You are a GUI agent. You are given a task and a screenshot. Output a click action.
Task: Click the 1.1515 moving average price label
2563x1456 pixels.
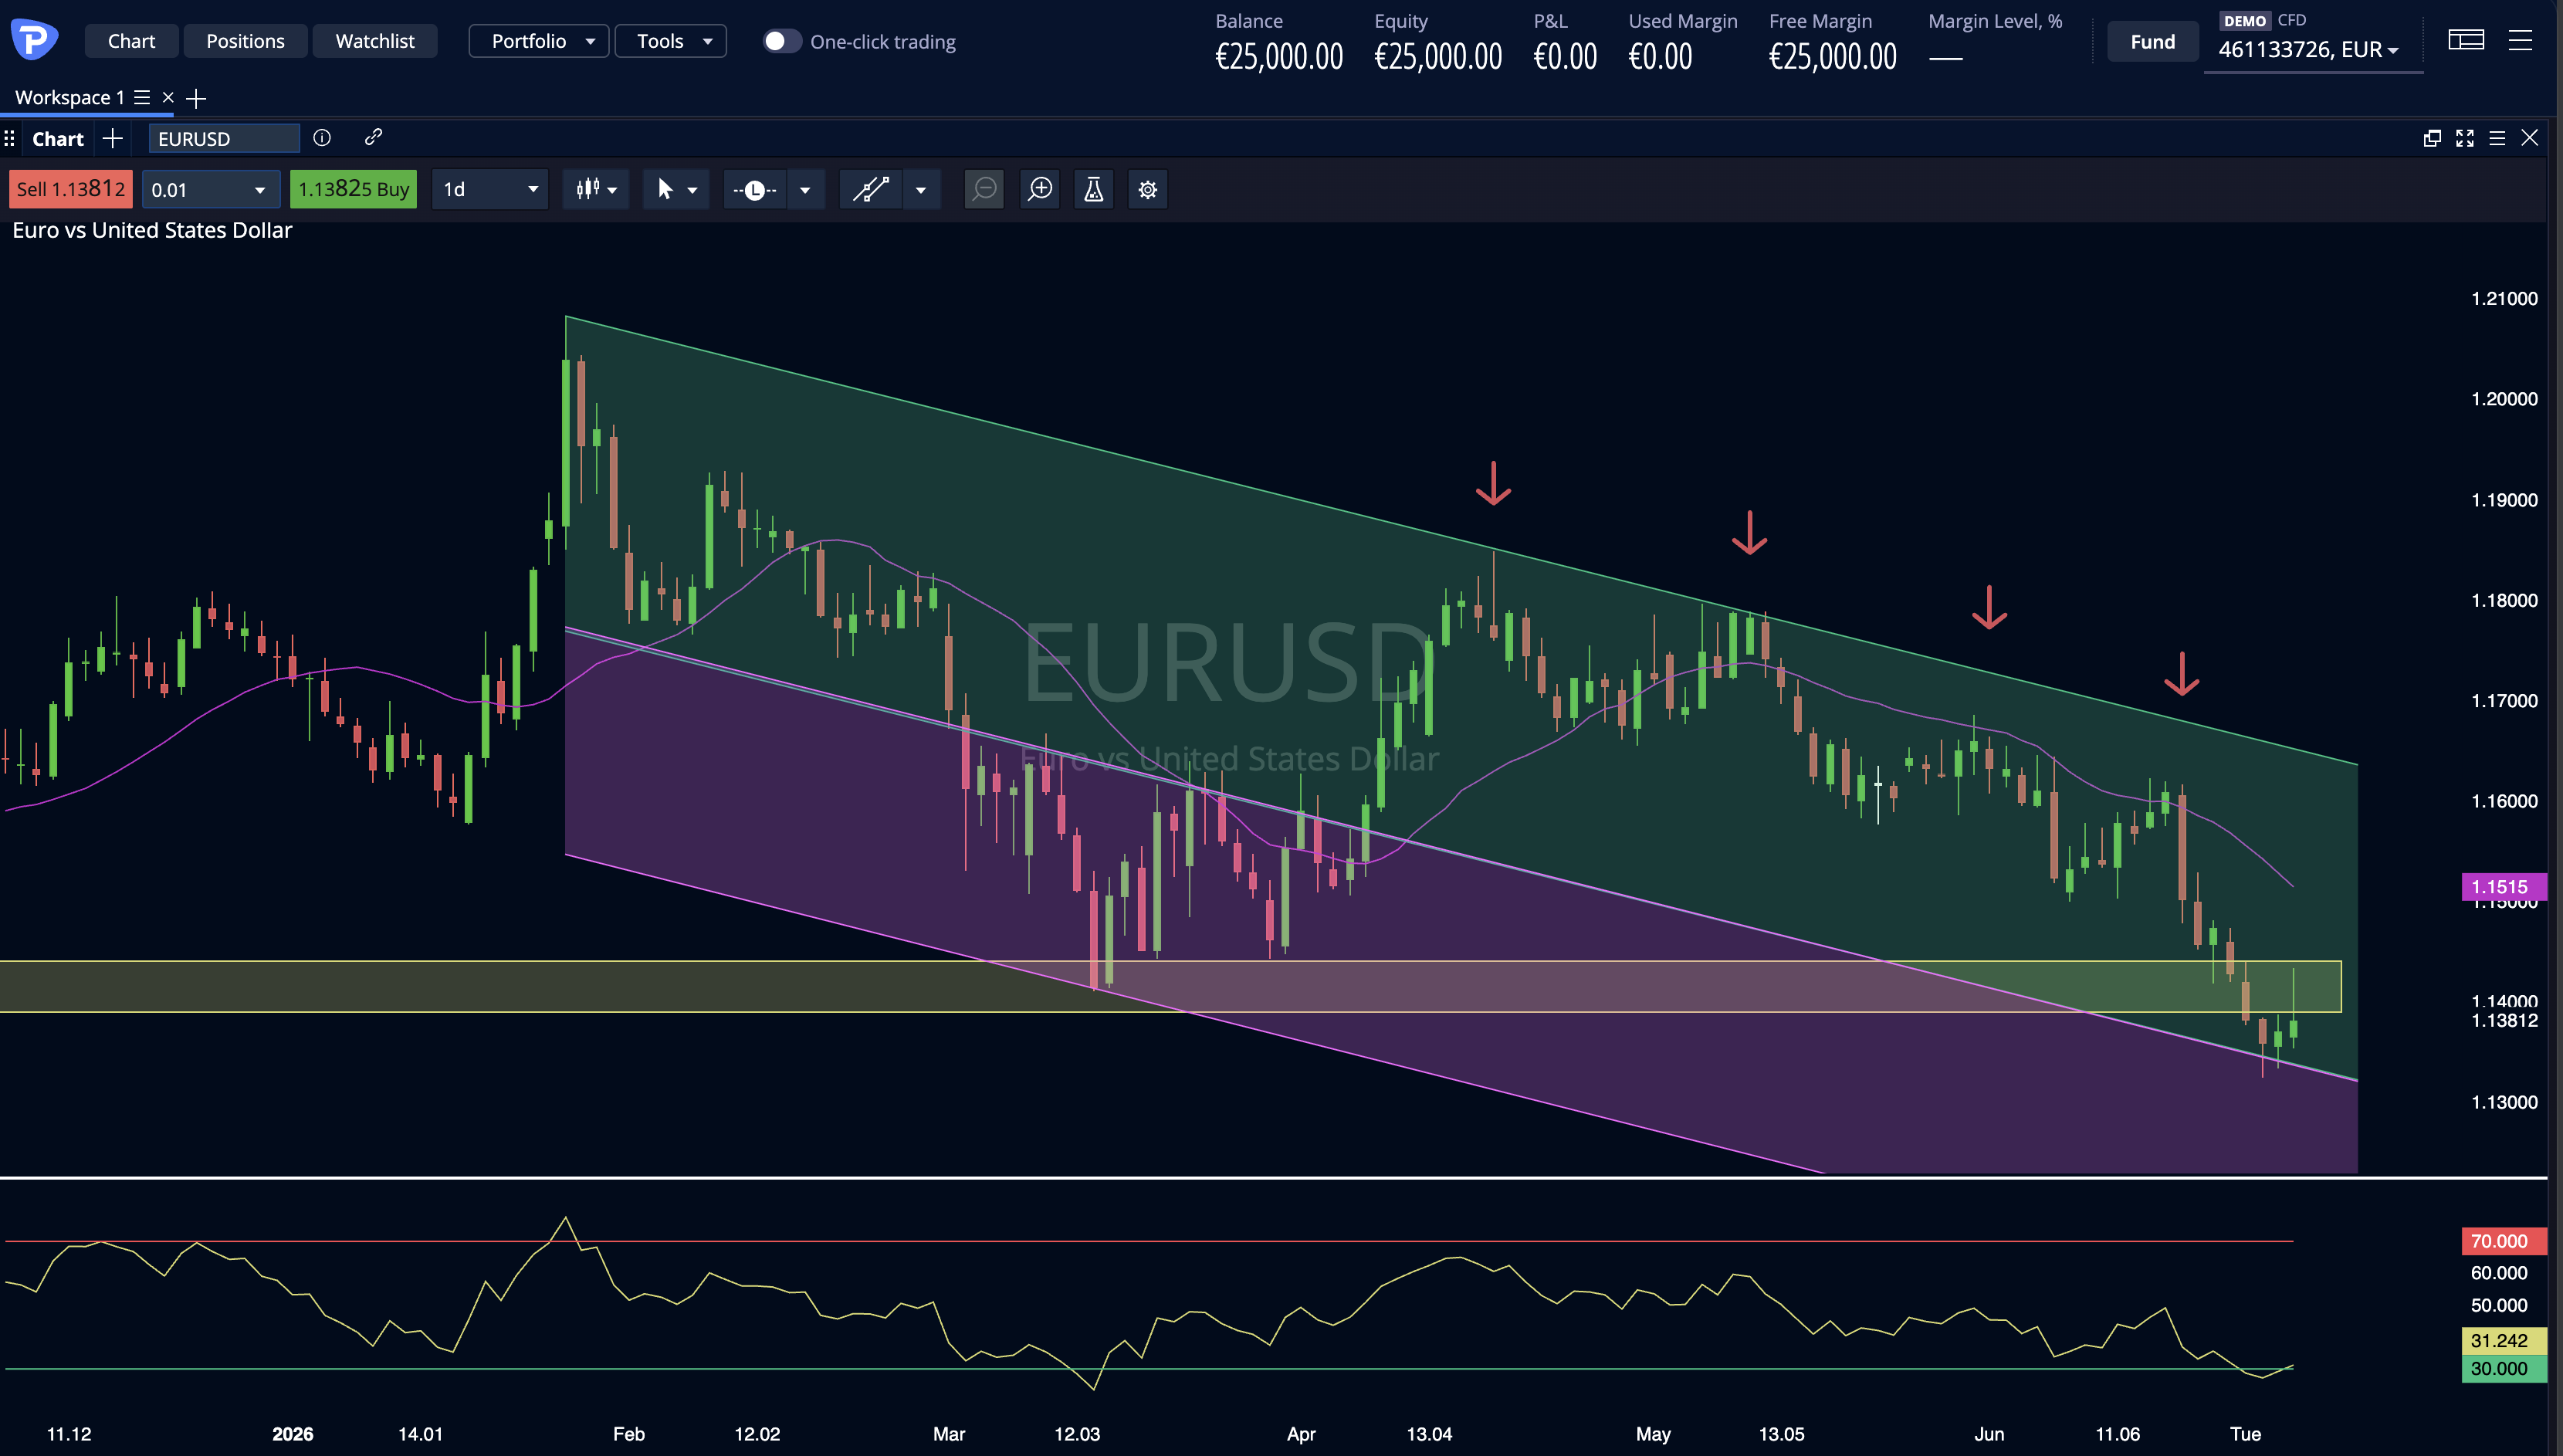click(x=2503, y=886)
